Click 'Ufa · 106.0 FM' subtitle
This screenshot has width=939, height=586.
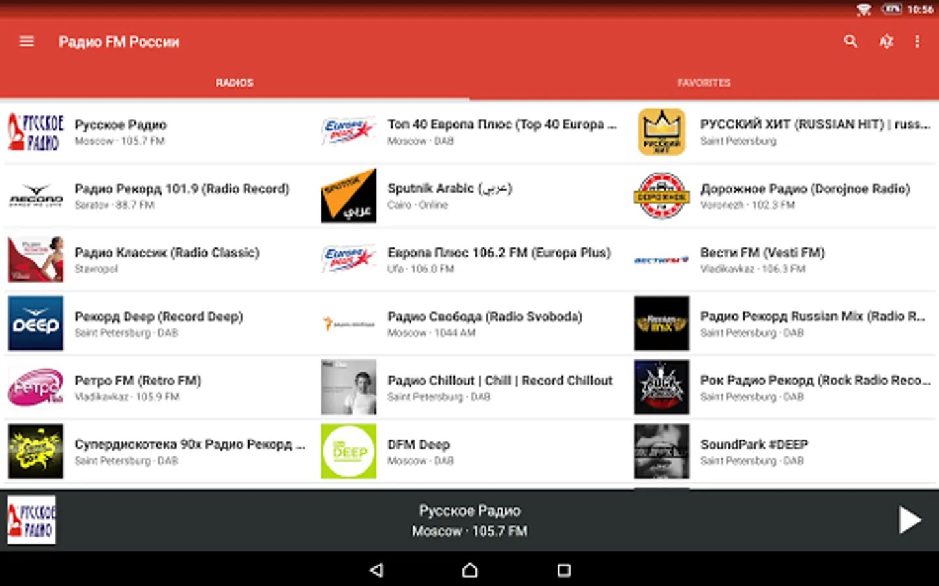click(x=421, y=269)
